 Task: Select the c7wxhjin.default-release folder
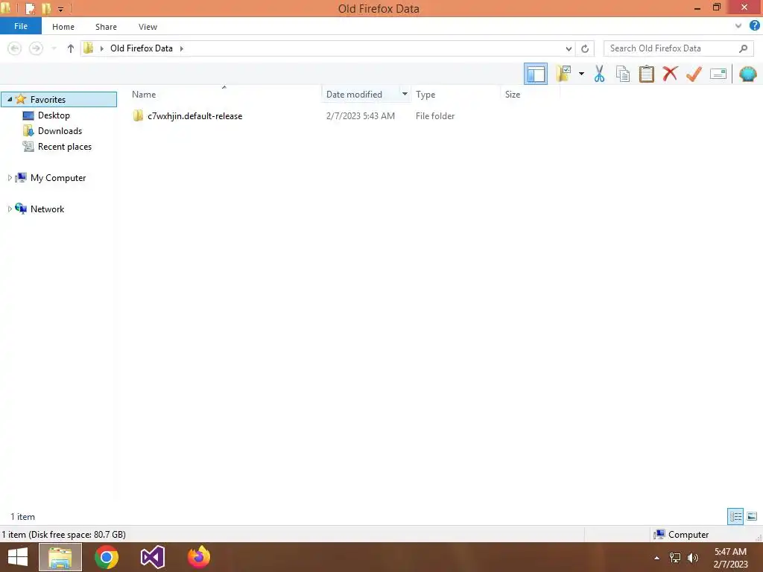click(194, 115)
